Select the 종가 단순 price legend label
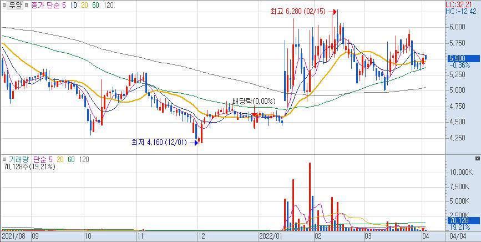481x242 pixels. click(x=46, y=6)
